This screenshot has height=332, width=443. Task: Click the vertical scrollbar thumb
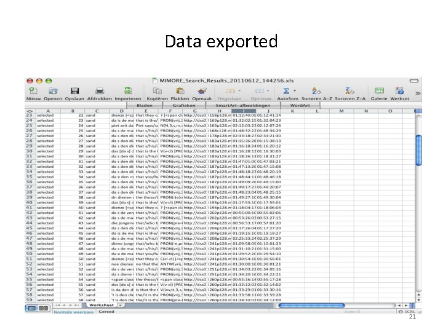click(419, 150)
